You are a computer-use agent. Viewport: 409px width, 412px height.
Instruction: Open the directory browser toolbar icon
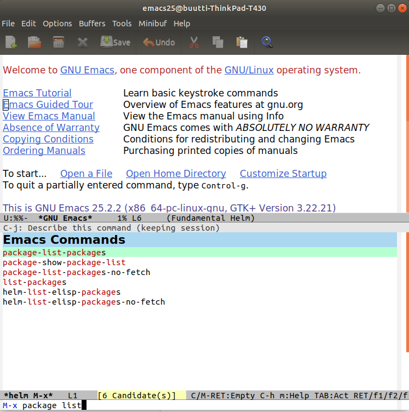pos(59,42)
